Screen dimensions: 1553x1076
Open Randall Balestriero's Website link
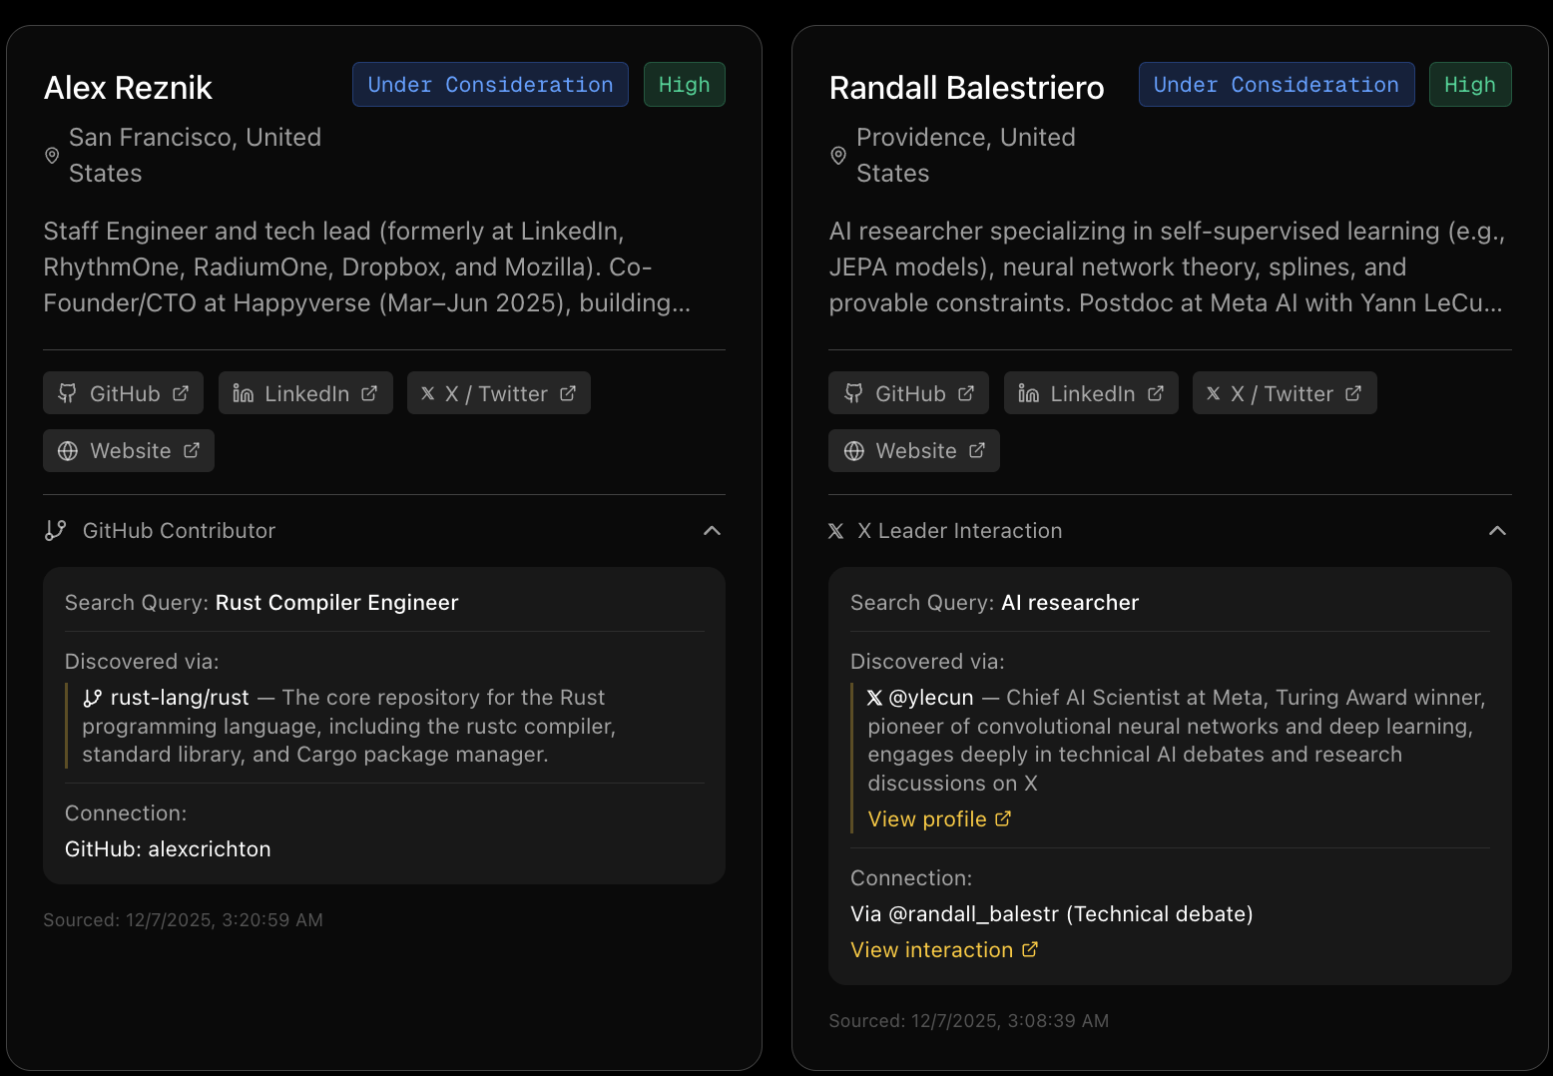pyautogui.click(x=914, y=451)
